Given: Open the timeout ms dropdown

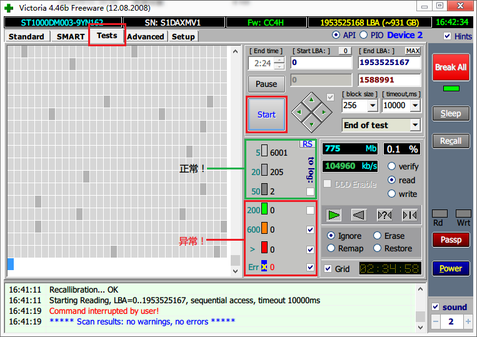Looking at the screenshot, I should pyautogui.click(x=415, y=106).
